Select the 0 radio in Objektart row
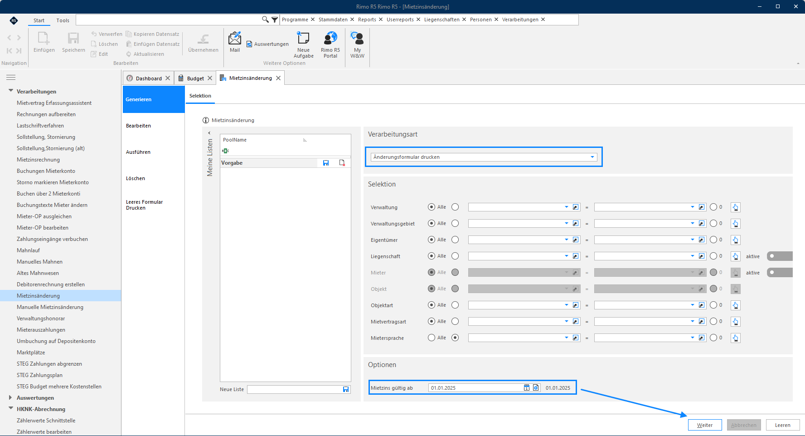Viewport: 805px width, 436px height. [713, 305]
